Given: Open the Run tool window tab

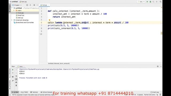Looking at the screenshot, I should [x=15, y=92].
